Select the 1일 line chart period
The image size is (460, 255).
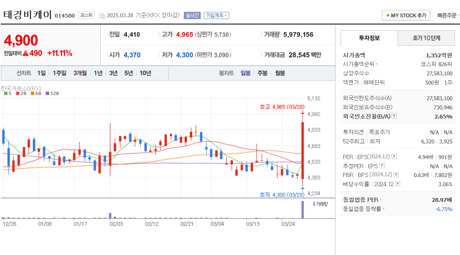(41, 73)
